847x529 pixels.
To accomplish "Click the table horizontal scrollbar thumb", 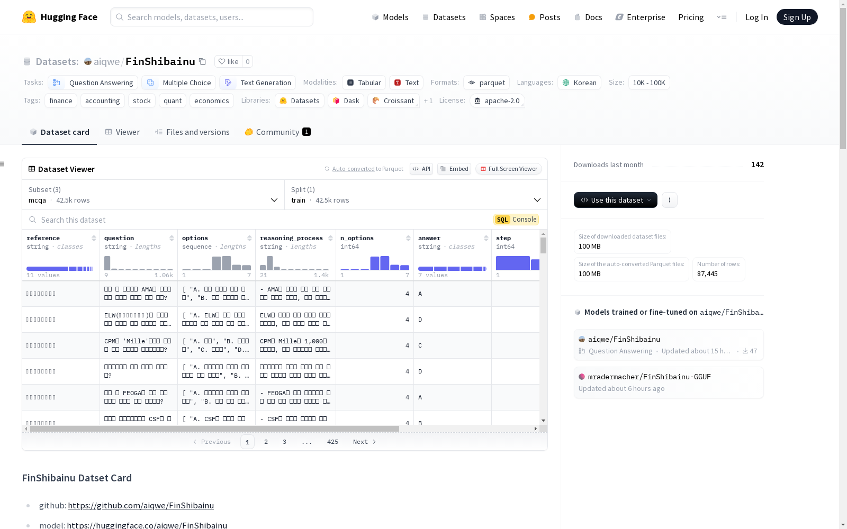I will pos(214,428).
